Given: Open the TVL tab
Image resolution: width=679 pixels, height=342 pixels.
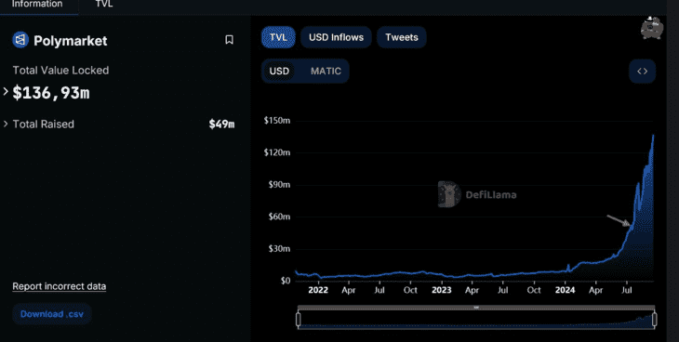Looking at the screenshot, I should click(x=104, y=5).
